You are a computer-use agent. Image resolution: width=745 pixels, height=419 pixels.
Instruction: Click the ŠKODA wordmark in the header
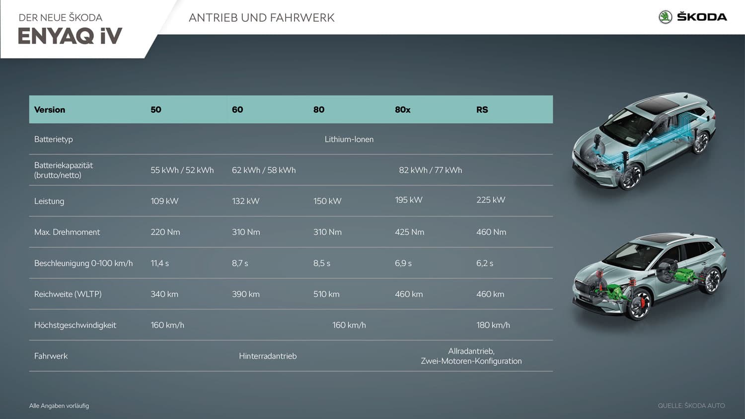(x=702, y=17)
